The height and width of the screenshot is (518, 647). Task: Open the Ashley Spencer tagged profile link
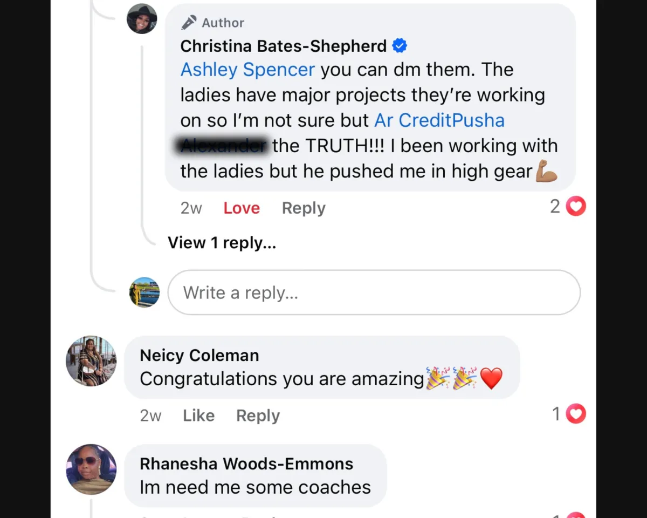[247, 70]
